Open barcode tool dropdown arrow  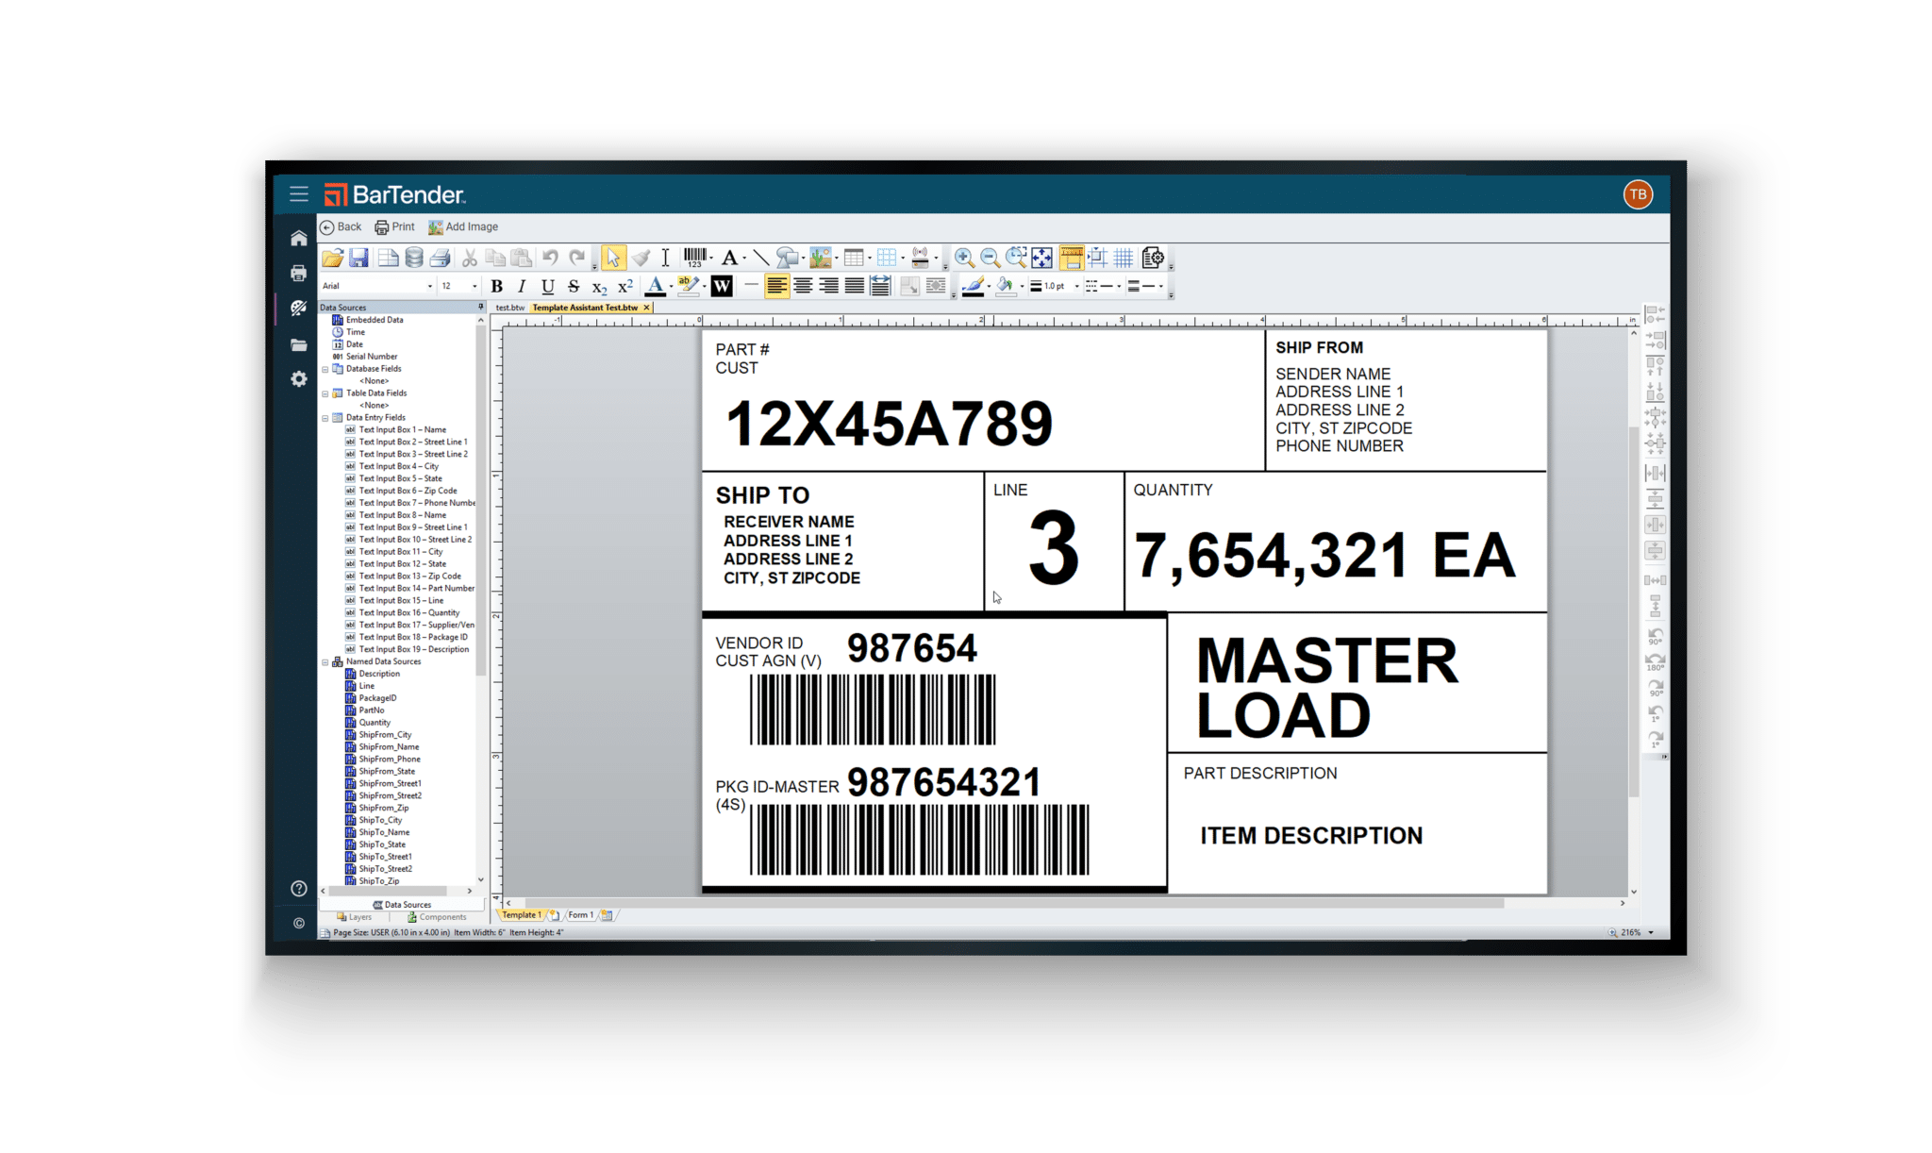[711, 258]
